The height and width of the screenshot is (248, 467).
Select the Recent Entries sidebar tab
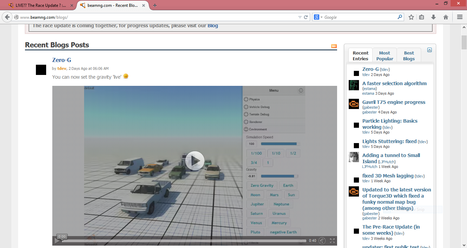[x=361, y=56]
